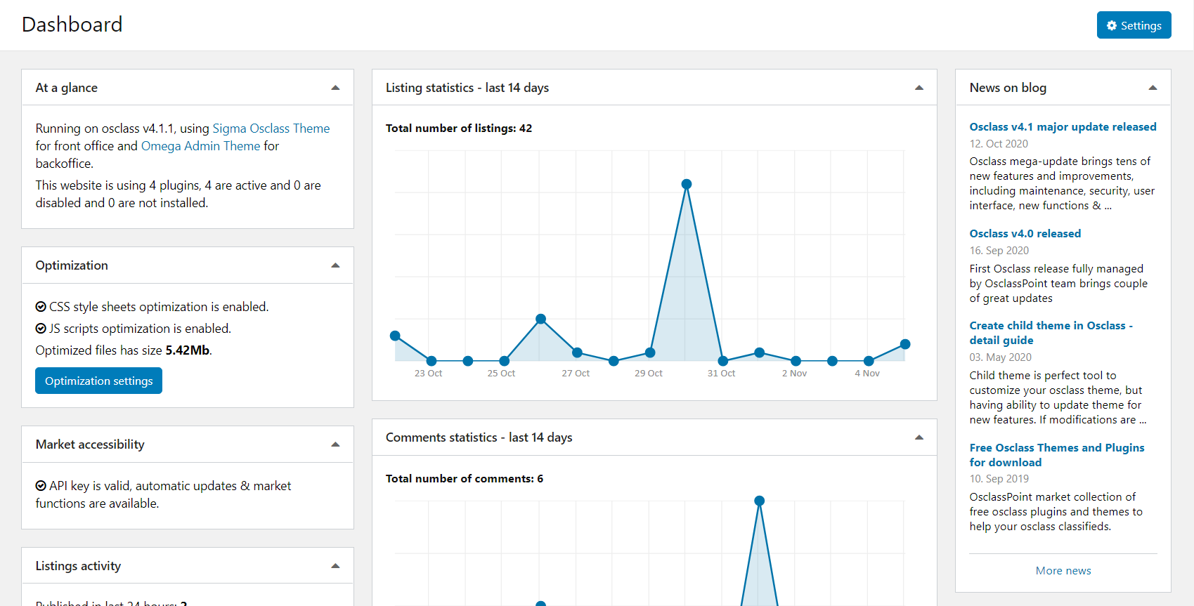Image resolution: width=1194 pixels, height=606 pixels.
Task: Collapse the News on blog panel
Action: click(x=1153, y=88)
